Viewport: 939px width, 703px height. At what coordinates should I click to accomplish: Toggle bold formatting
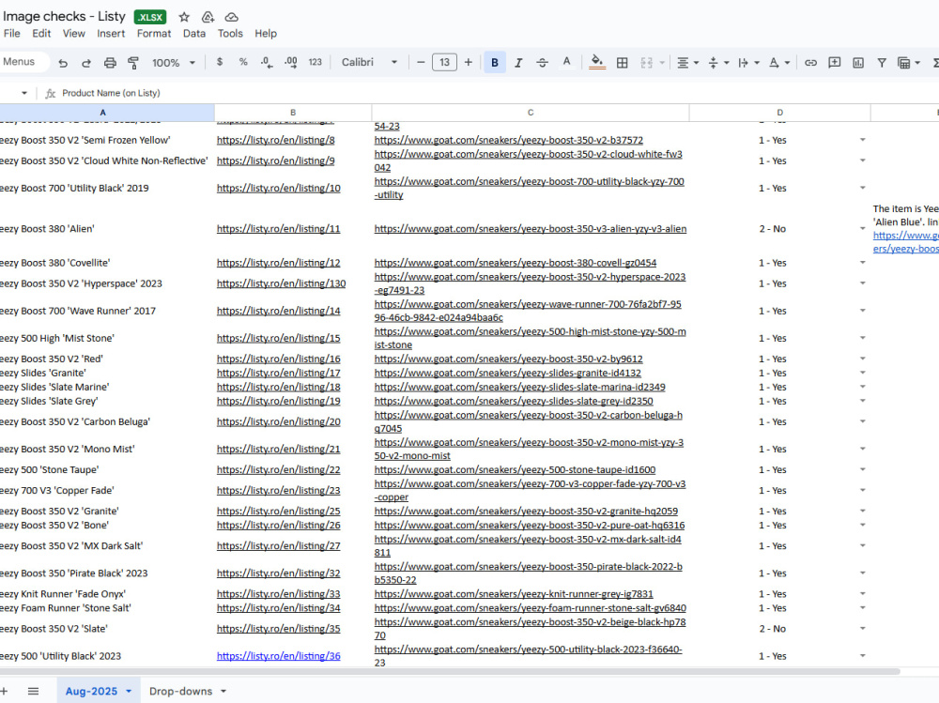[495, 62]
